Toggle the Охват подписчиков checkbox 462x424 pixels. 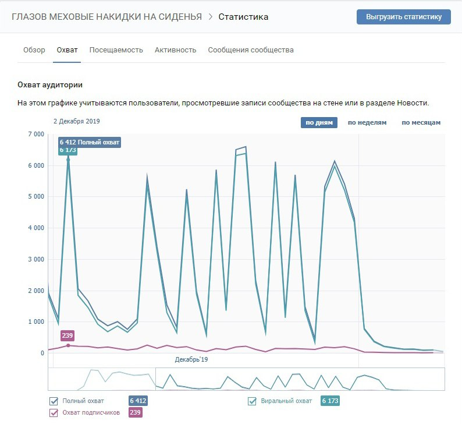click(x=54, y=412)
